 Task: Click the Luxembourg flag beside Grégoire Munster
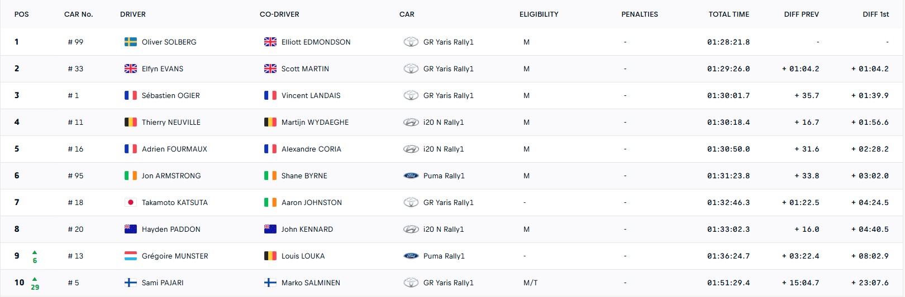pyautogui.click(x=131, y=256)
